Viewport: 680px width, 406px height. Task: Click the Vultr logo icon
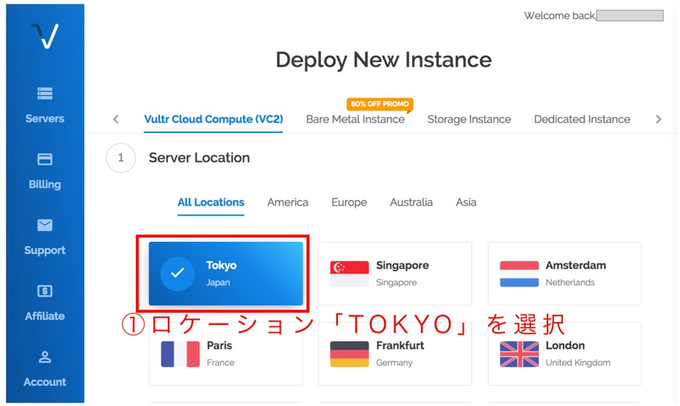click(x=45, y=35)
